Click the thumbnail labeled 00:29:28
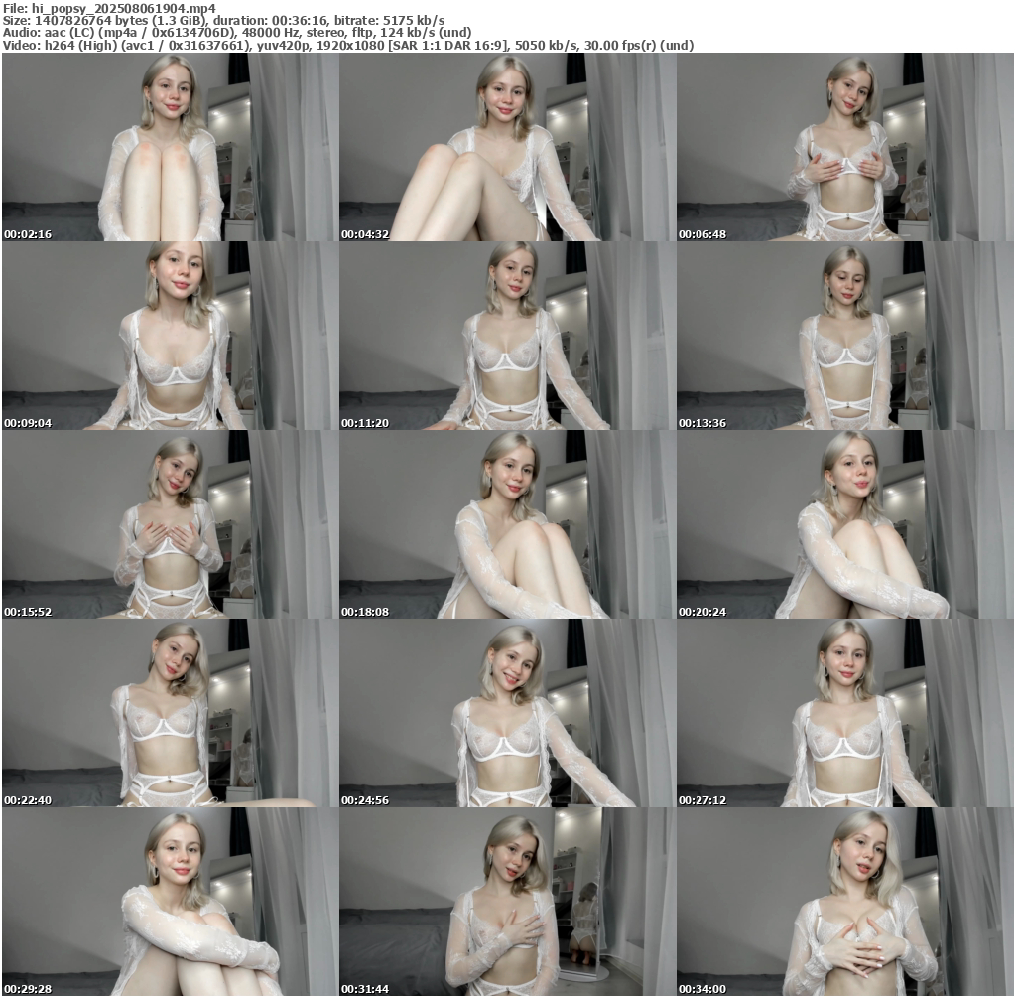Image resolution: width=1016 pixels, height=996 pixels. click(x=170, y=902)
